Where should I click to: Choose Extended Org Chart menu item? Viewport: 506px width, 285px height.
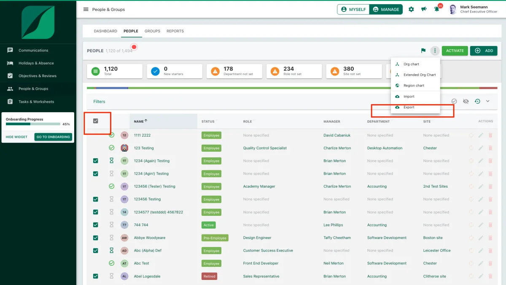(415, 75)
